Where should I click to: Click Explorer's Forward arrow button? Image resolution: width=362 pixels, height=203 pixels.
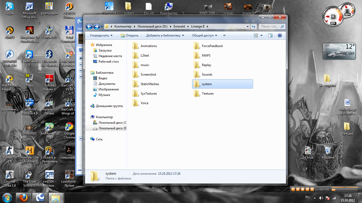(x=96, y=26)
